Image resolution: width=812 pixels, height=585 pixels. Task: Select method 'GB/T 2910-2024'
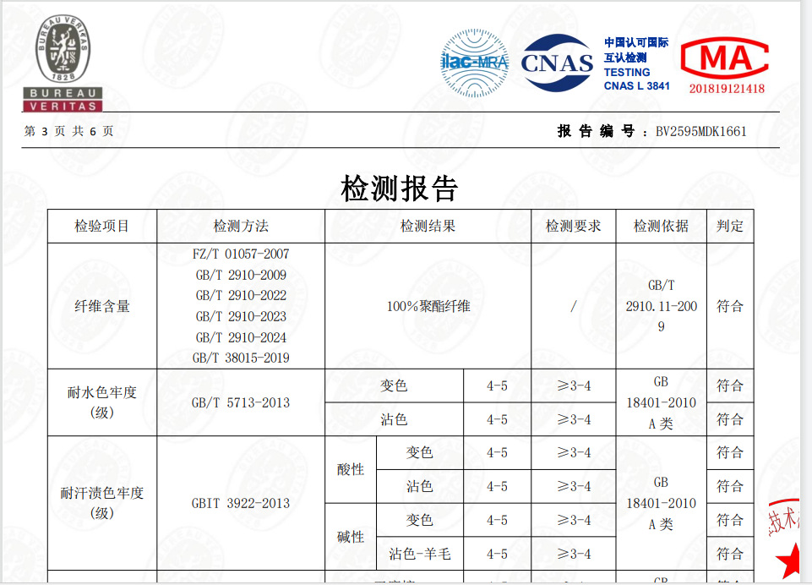coord(241,338)
